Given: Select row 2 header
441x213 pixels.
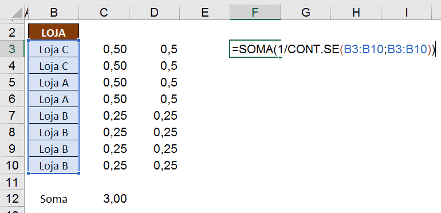Looking at the screenshot, I should [12, 33].
